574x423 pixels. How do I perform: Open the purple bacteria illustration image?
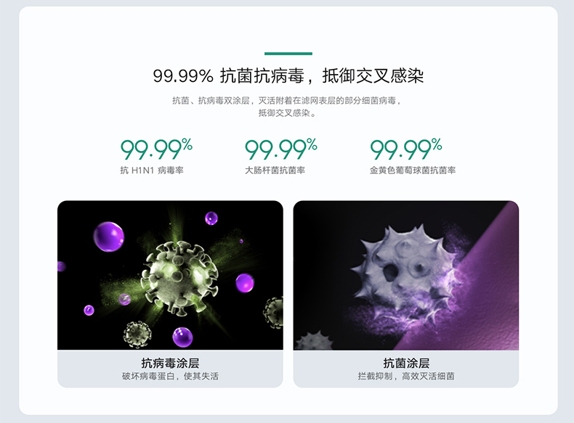pos(406,275)
